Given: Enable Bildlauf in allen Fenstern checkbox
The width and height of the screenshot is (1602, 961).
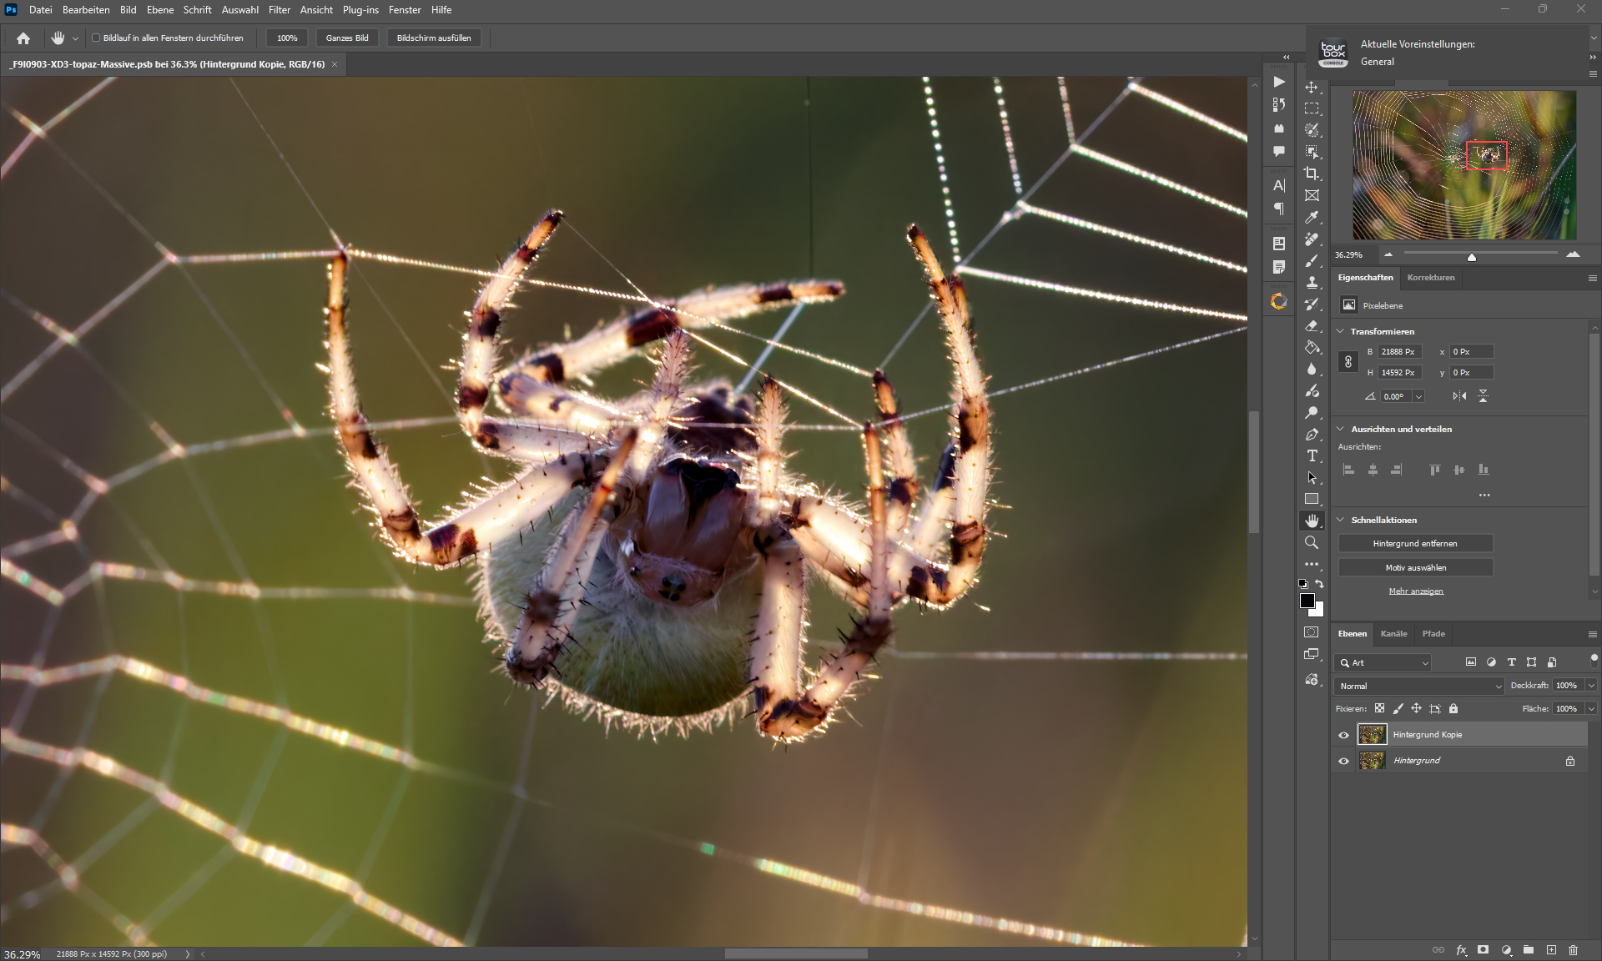Looking at the screenshot, I should (96, 38).
